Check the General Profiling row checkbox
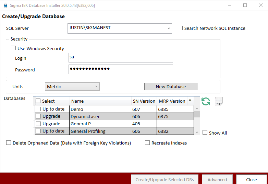The height and width of the screenshot is (184, 268). click(38, 131)
